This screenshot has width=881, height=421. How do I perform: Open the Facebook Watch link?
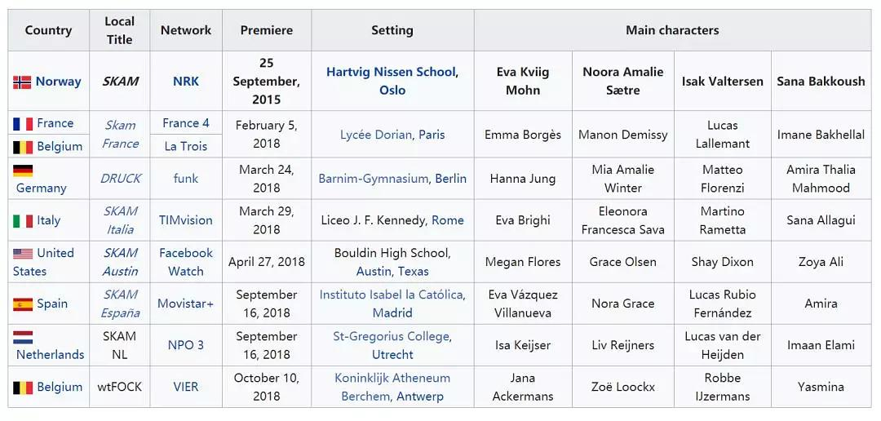coord(186,262)
